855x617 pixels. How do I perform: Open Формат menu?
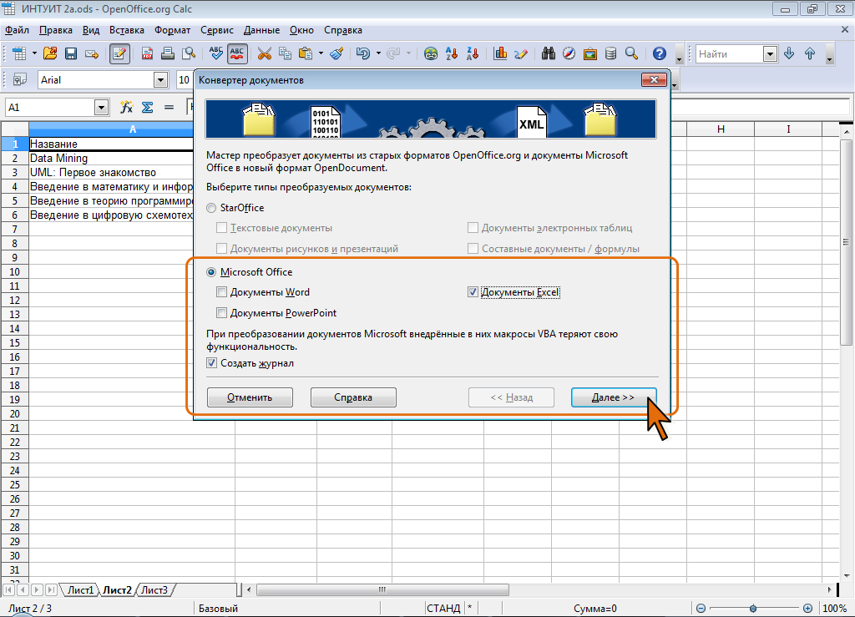[172, 31]
